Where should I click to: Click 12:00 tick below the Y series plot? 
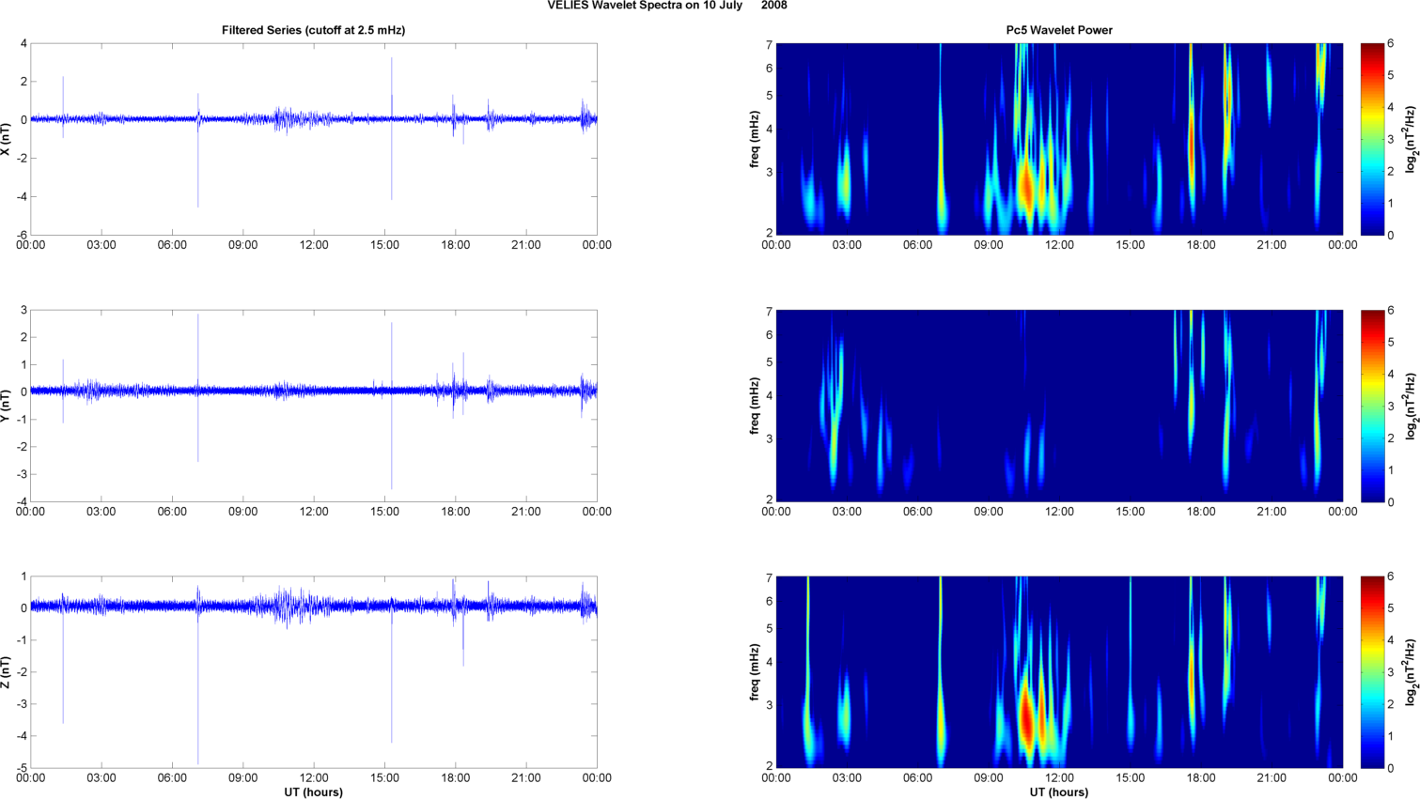314,512
